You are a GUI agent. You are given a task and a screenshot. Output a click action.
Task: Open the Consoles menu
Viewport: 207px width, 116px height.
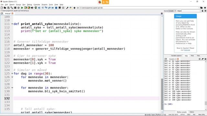click(37, 5)
